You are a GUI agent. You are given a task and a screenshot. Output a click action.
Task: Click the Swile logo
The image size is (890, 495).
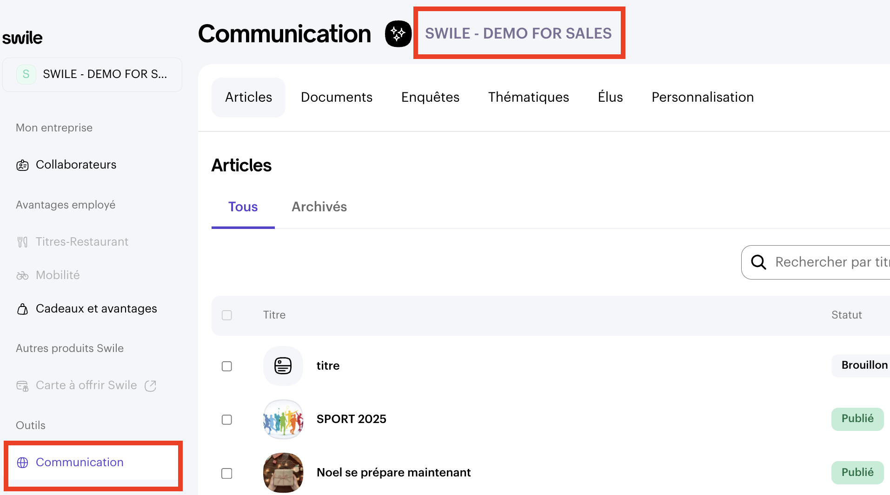point(22,38)
